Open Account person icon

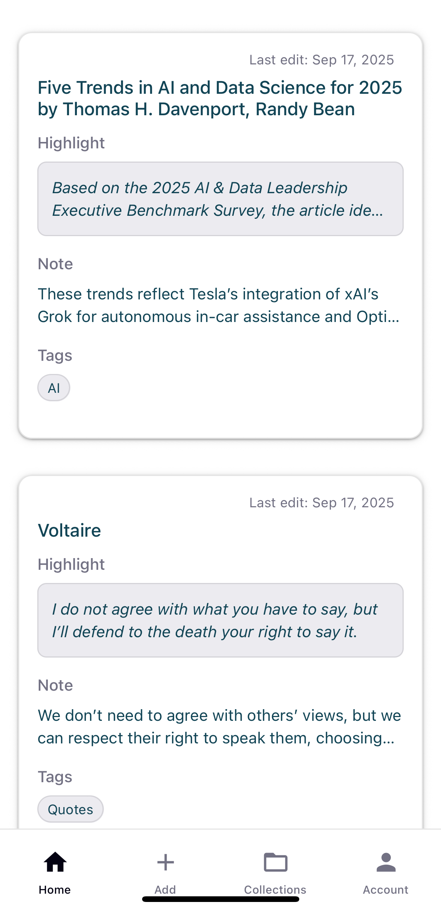[x=386, y=862]
